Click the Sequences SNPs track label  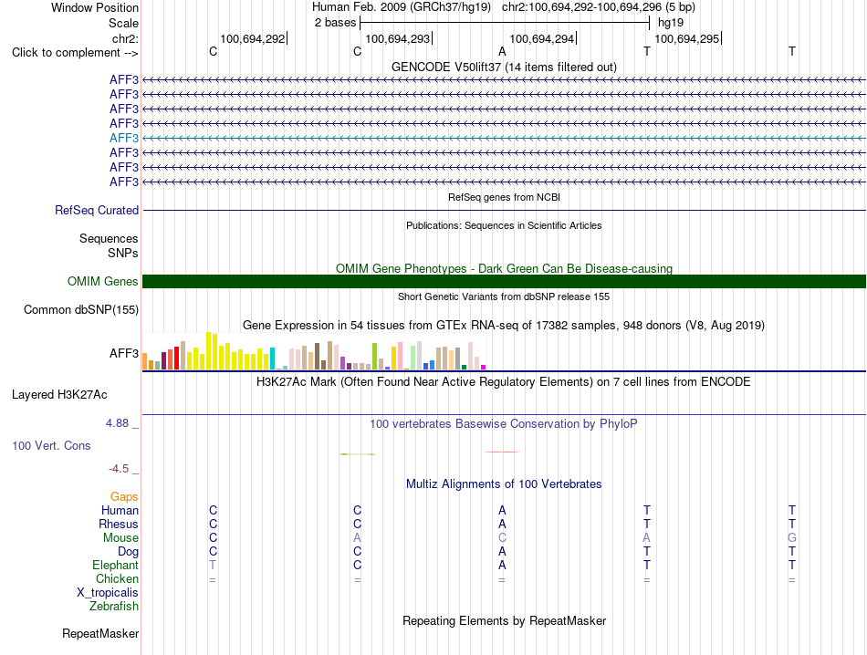click(x=109, y=246)
